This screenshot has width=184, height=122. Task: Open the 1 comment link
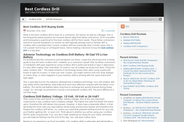(x=109, y=31)
